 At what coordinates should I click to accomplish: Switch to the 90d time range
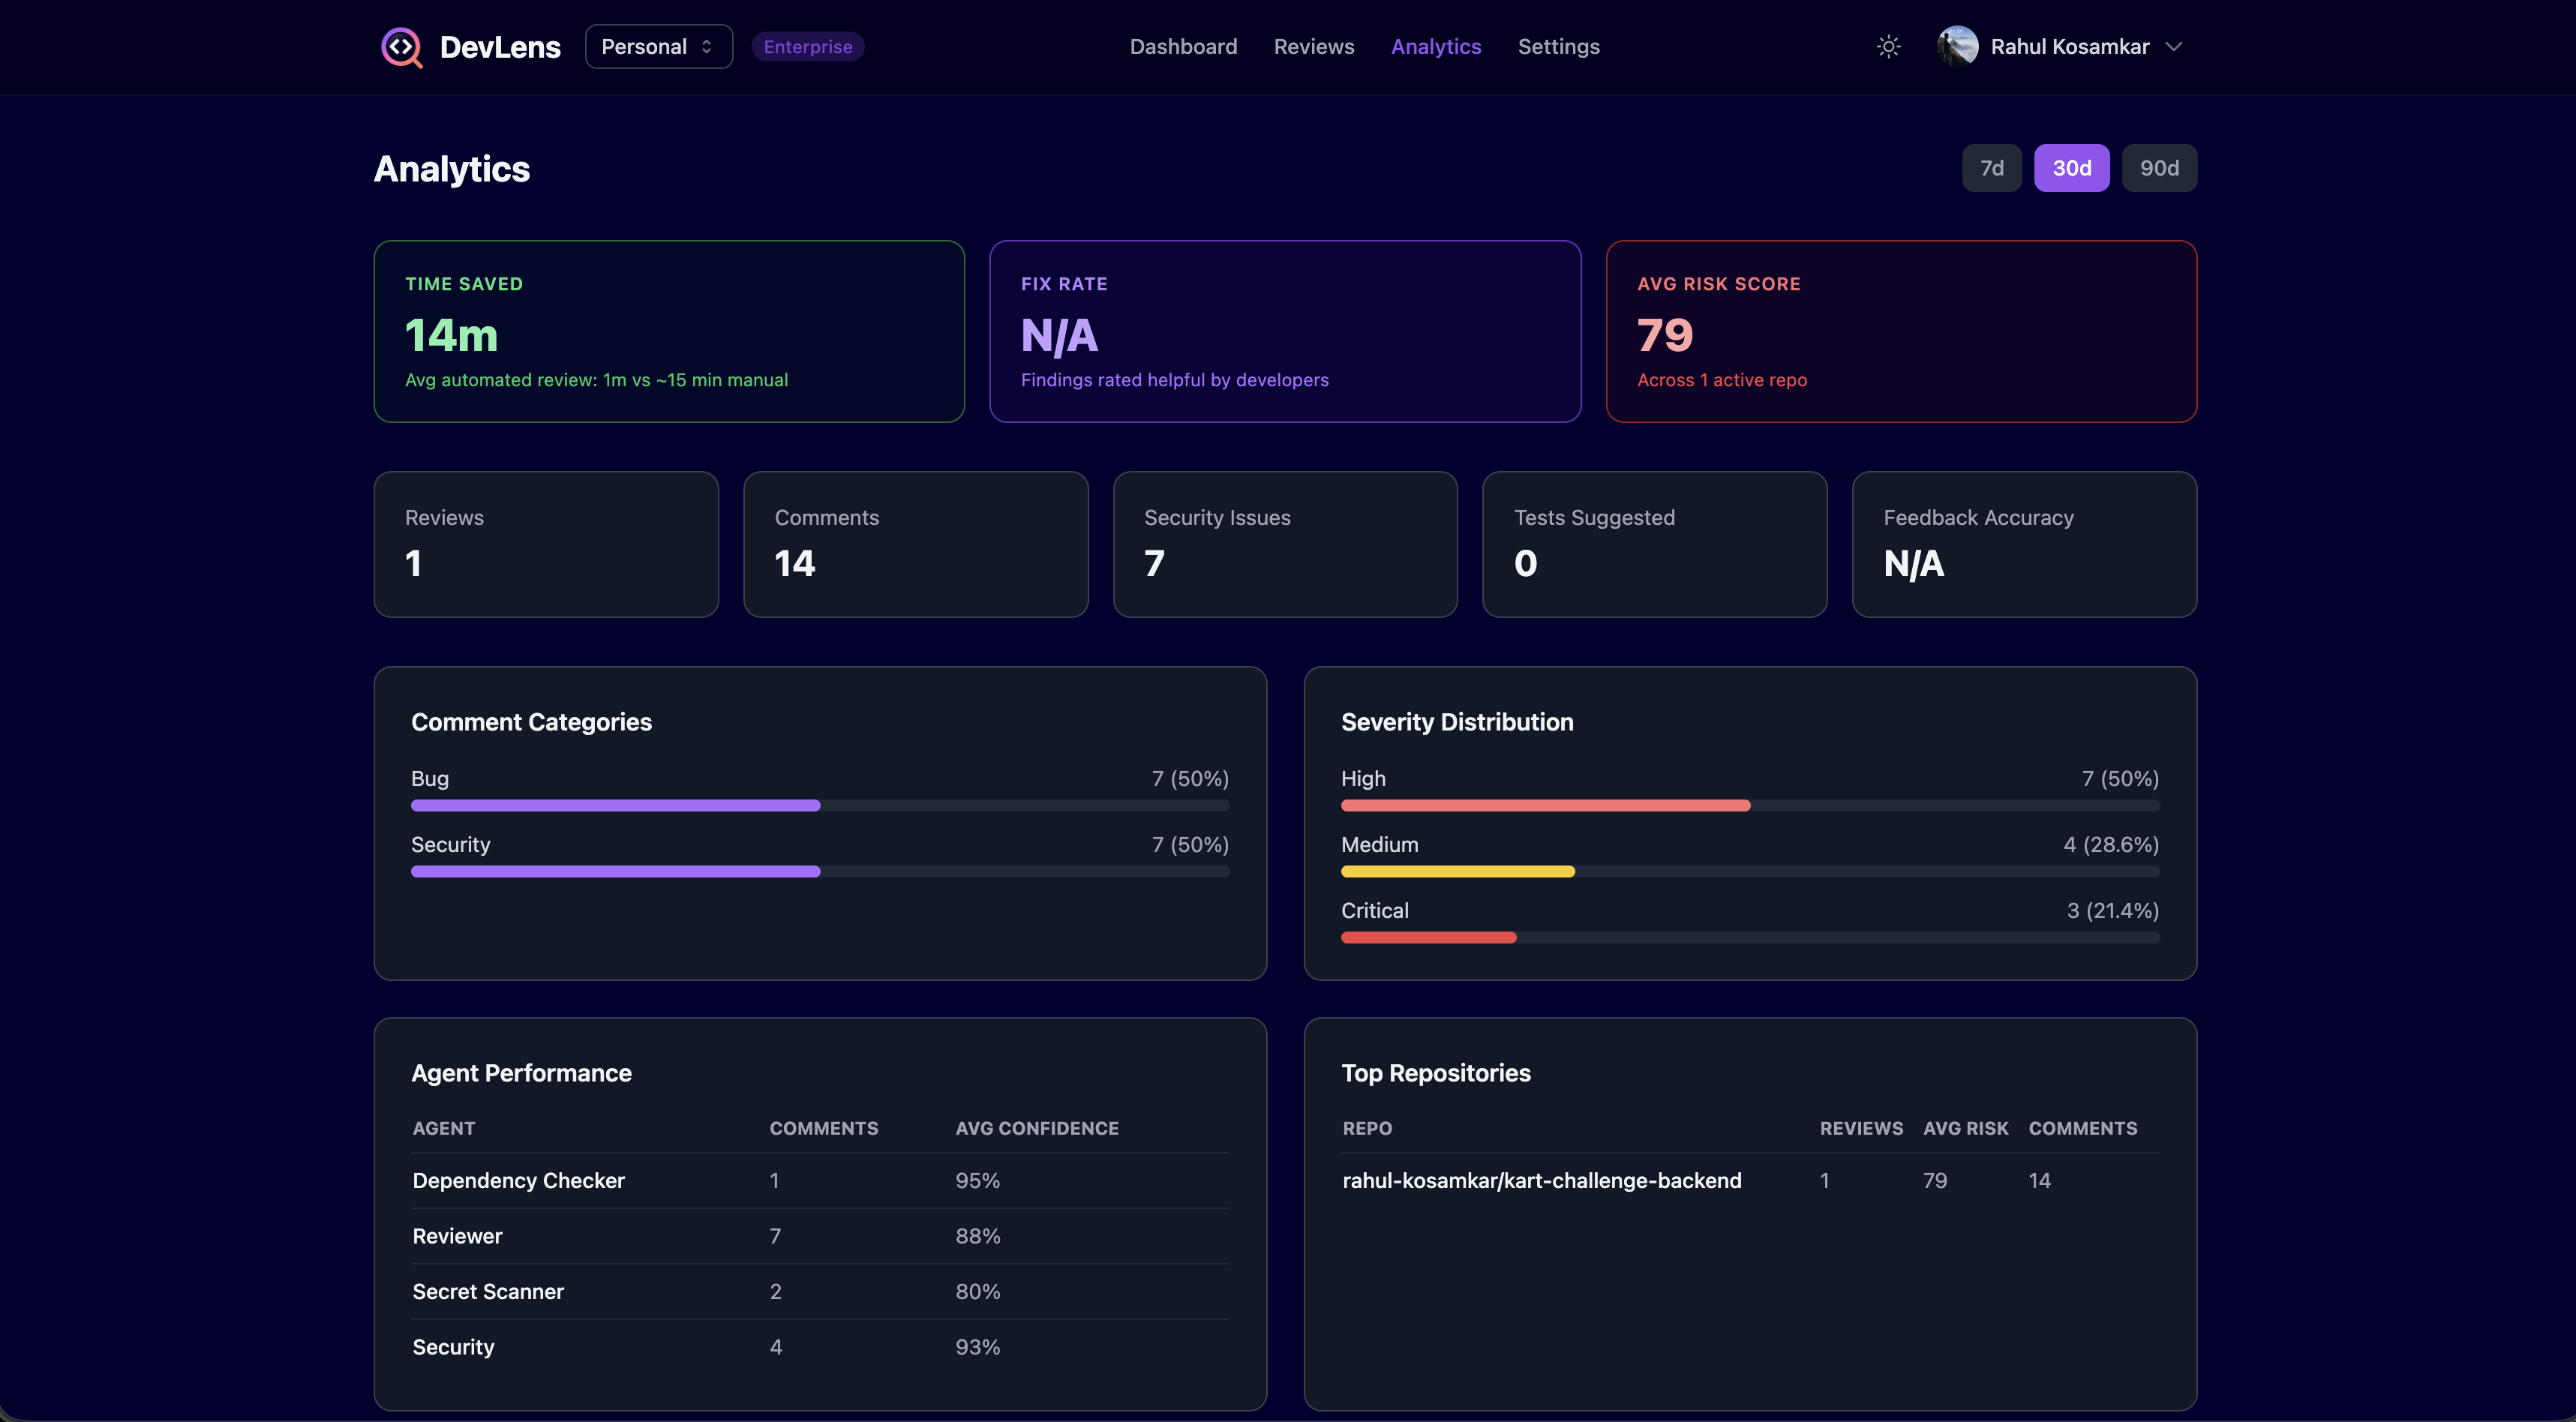(x=2159, y=168)
